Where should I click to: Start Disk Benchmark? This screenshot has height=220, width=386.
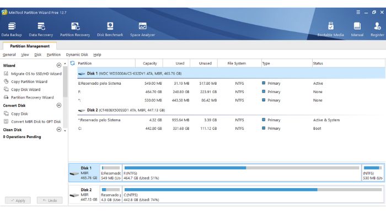point(110,30)
